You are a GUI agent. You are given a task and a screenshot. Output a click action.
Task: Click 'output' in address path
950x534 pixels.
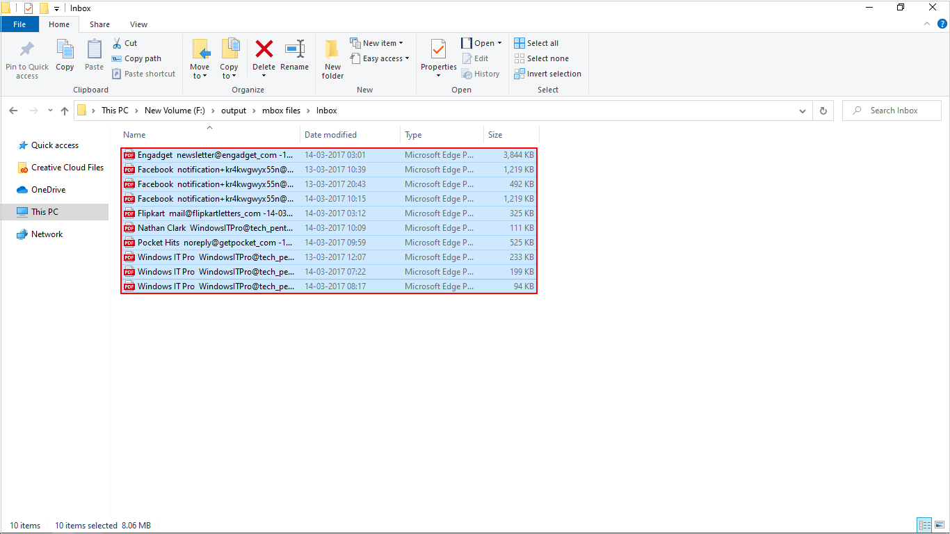pyautogui.click(x=234, y=111)
